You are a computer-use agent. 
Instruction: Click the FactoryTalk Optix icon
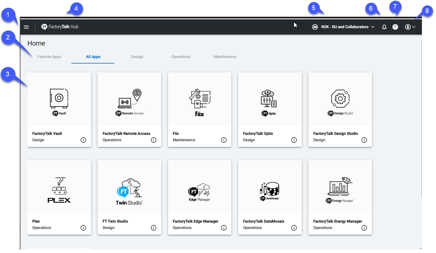coord(269,99)
